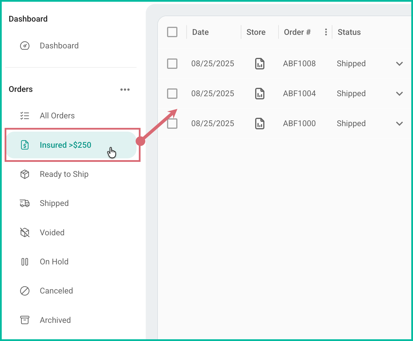Select the Dashboard gauge icon

tap(25, 46)
